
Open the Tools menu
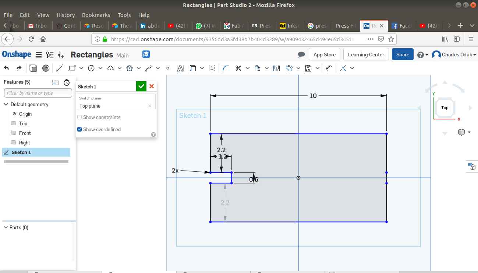(124, 15)
